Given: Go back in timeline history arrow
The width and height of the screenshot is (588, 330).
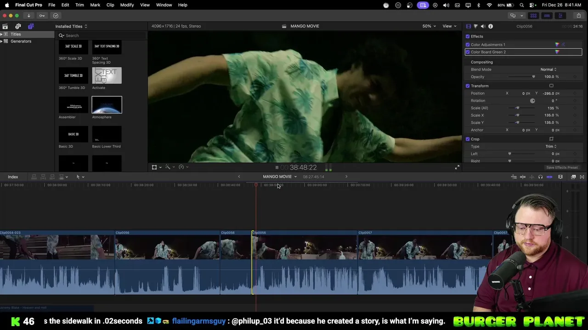Looking at the screenshot, I should 239,177.
